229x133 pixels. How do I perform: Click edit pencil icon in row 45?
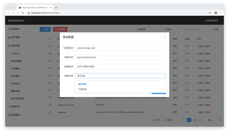click(x=198, y=61)
